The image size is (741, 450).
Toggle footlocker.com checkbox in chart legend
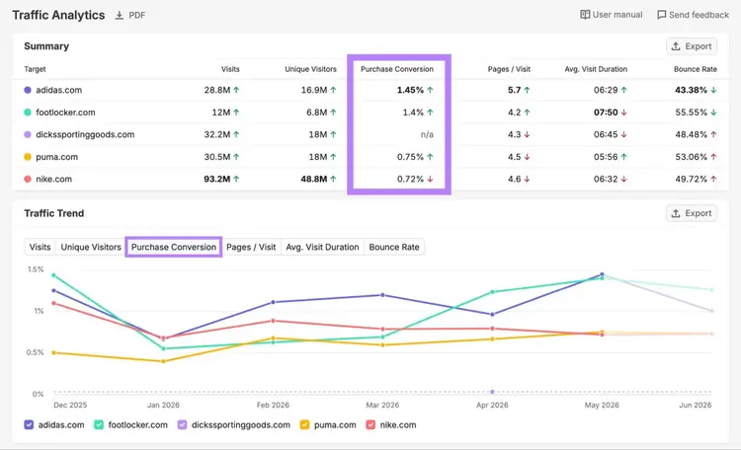99,424
